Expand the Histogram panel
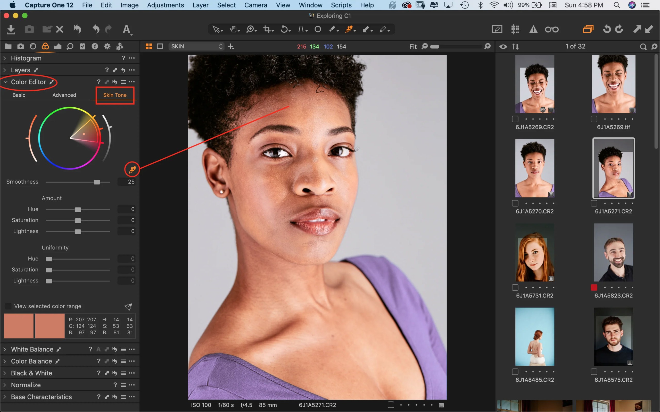The image size is (660, 412). [5, 58]
